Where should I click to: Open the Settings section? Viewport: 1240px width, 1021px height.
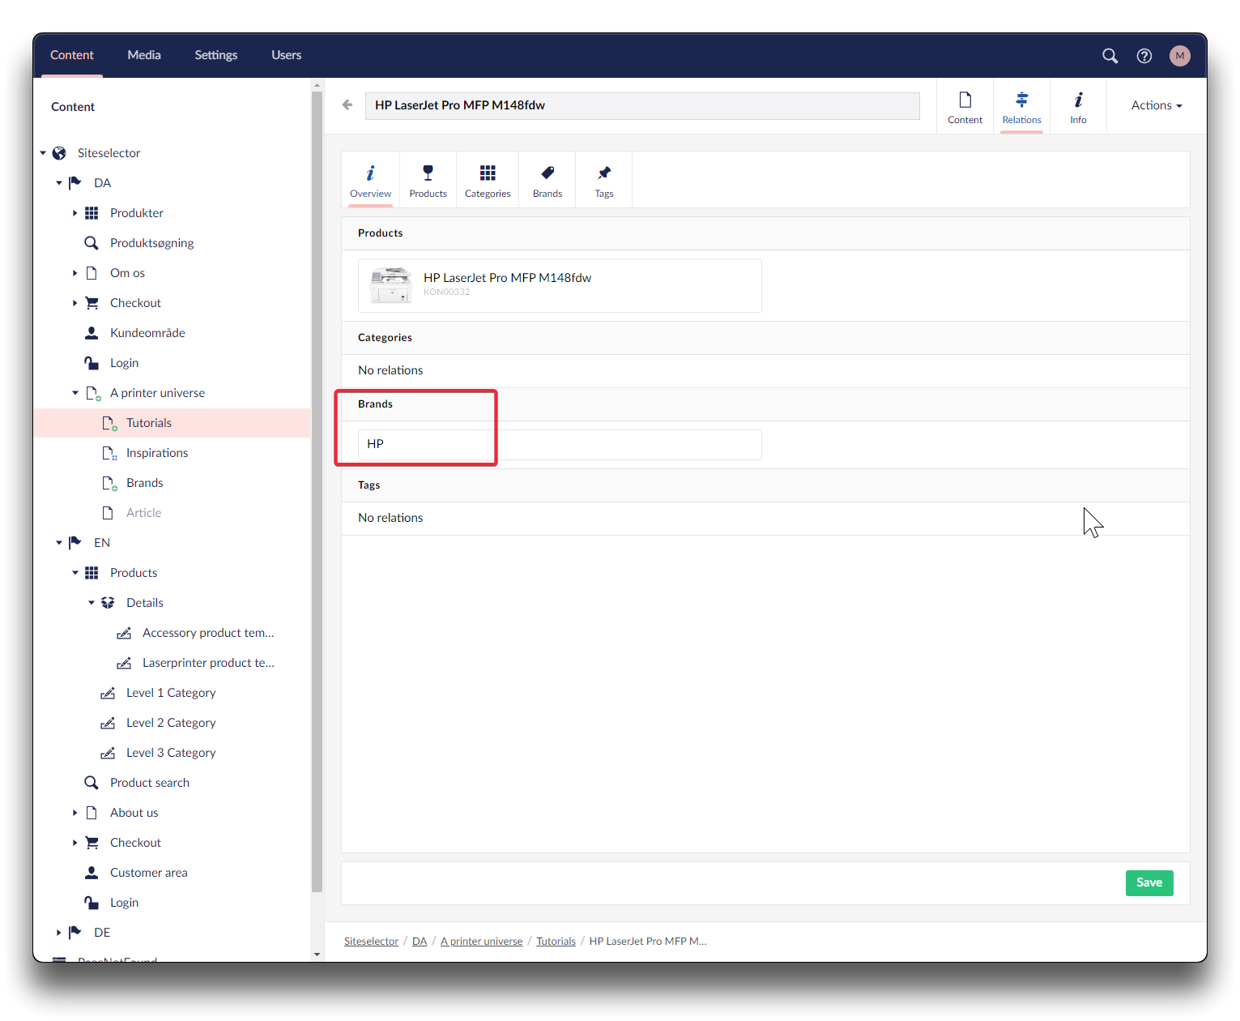click(x=215, y=55)
